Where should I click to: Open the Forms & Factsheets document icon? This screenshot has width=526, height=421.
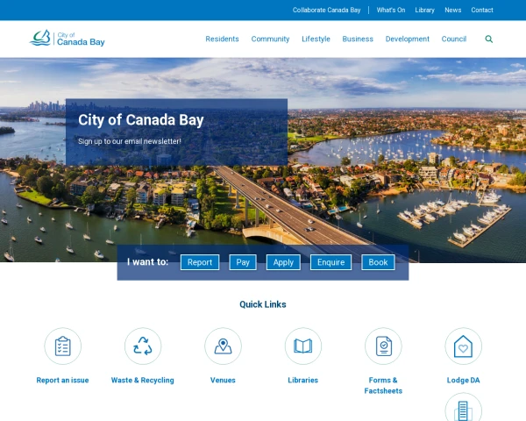(x=383, y=346)
